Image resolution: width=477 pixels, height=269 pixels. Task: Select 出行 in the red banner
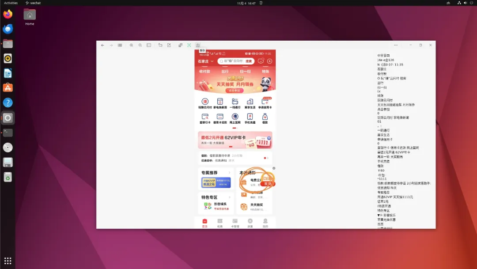click(225, 72)
